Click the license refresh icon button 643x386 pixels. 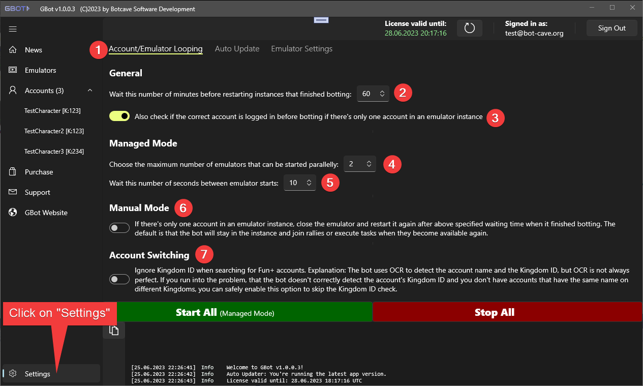click(x=469, y=28)
